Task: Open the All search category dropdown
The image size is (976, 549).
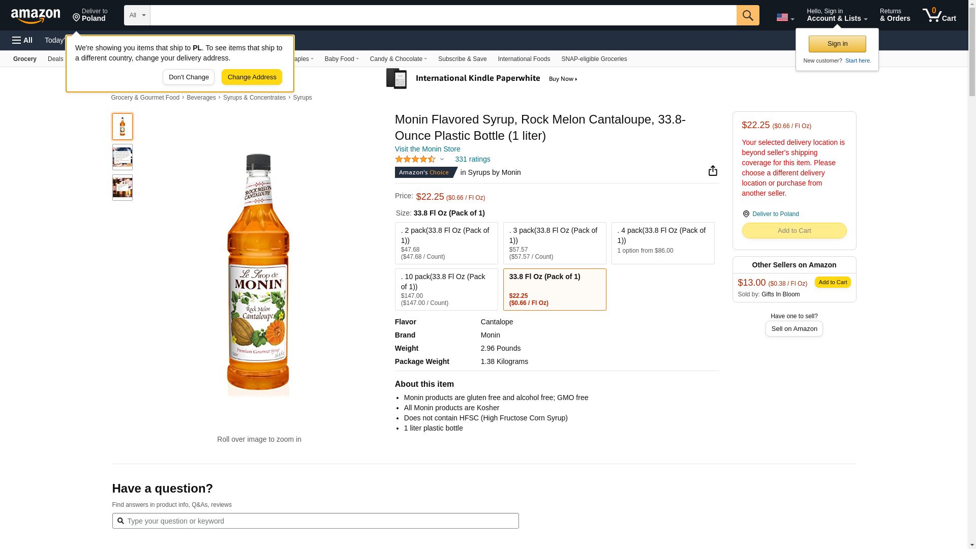Action: [137, 15]
